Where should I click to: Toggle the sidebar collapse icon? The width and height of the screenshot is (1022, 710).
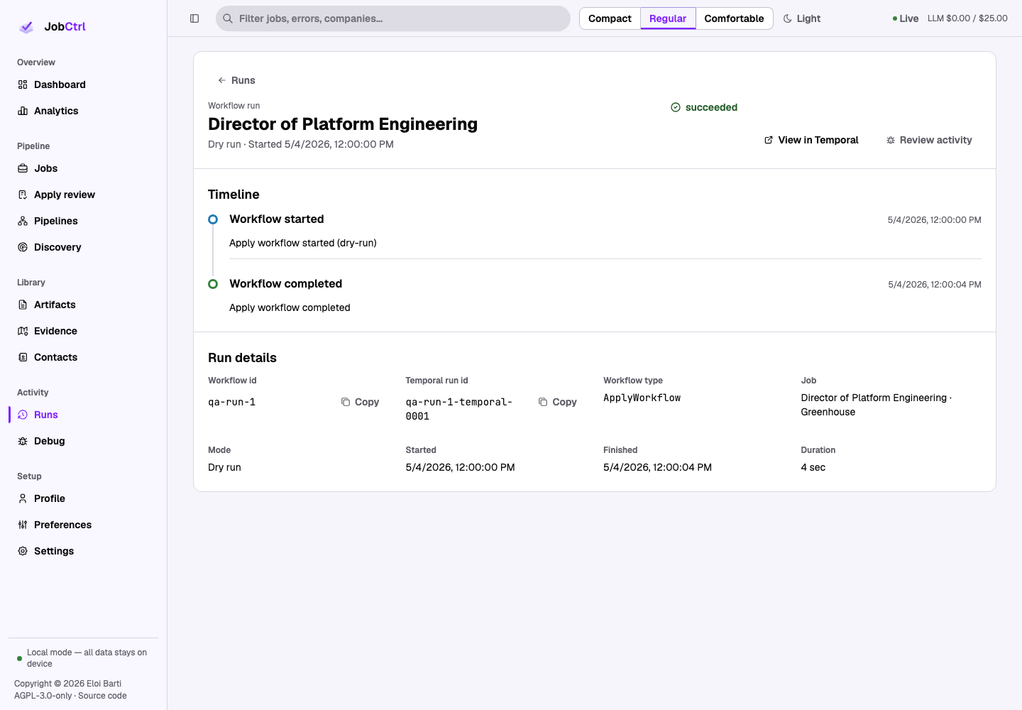click(194, 18)
